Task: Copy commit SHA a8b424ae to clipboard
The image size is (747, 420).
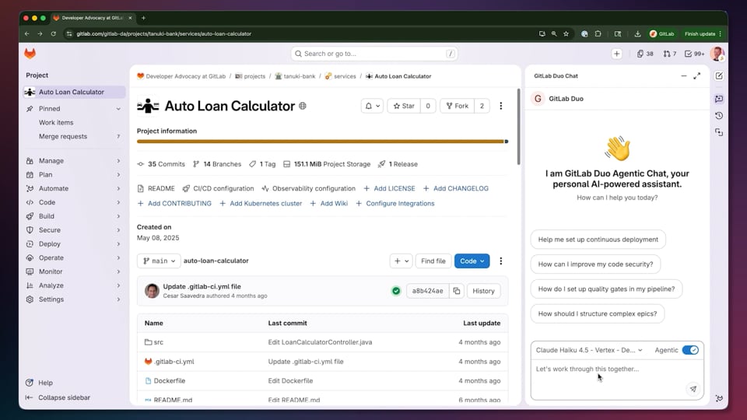Action: click(x=457, y=291)
